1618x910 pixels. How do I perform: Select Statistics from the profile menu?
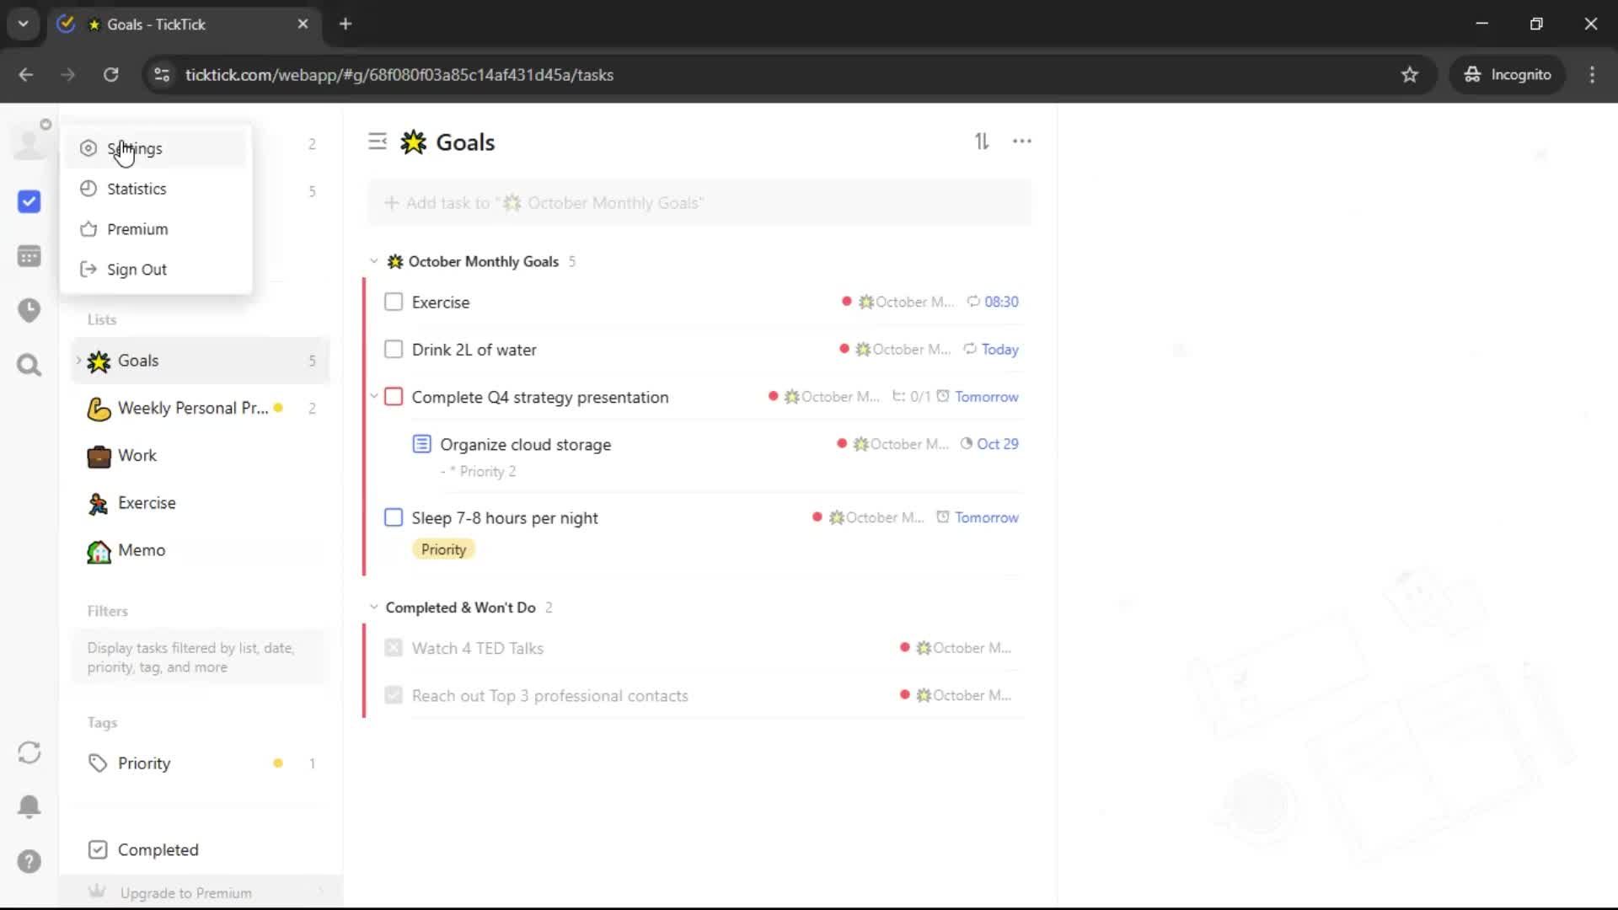coord(137,189)
